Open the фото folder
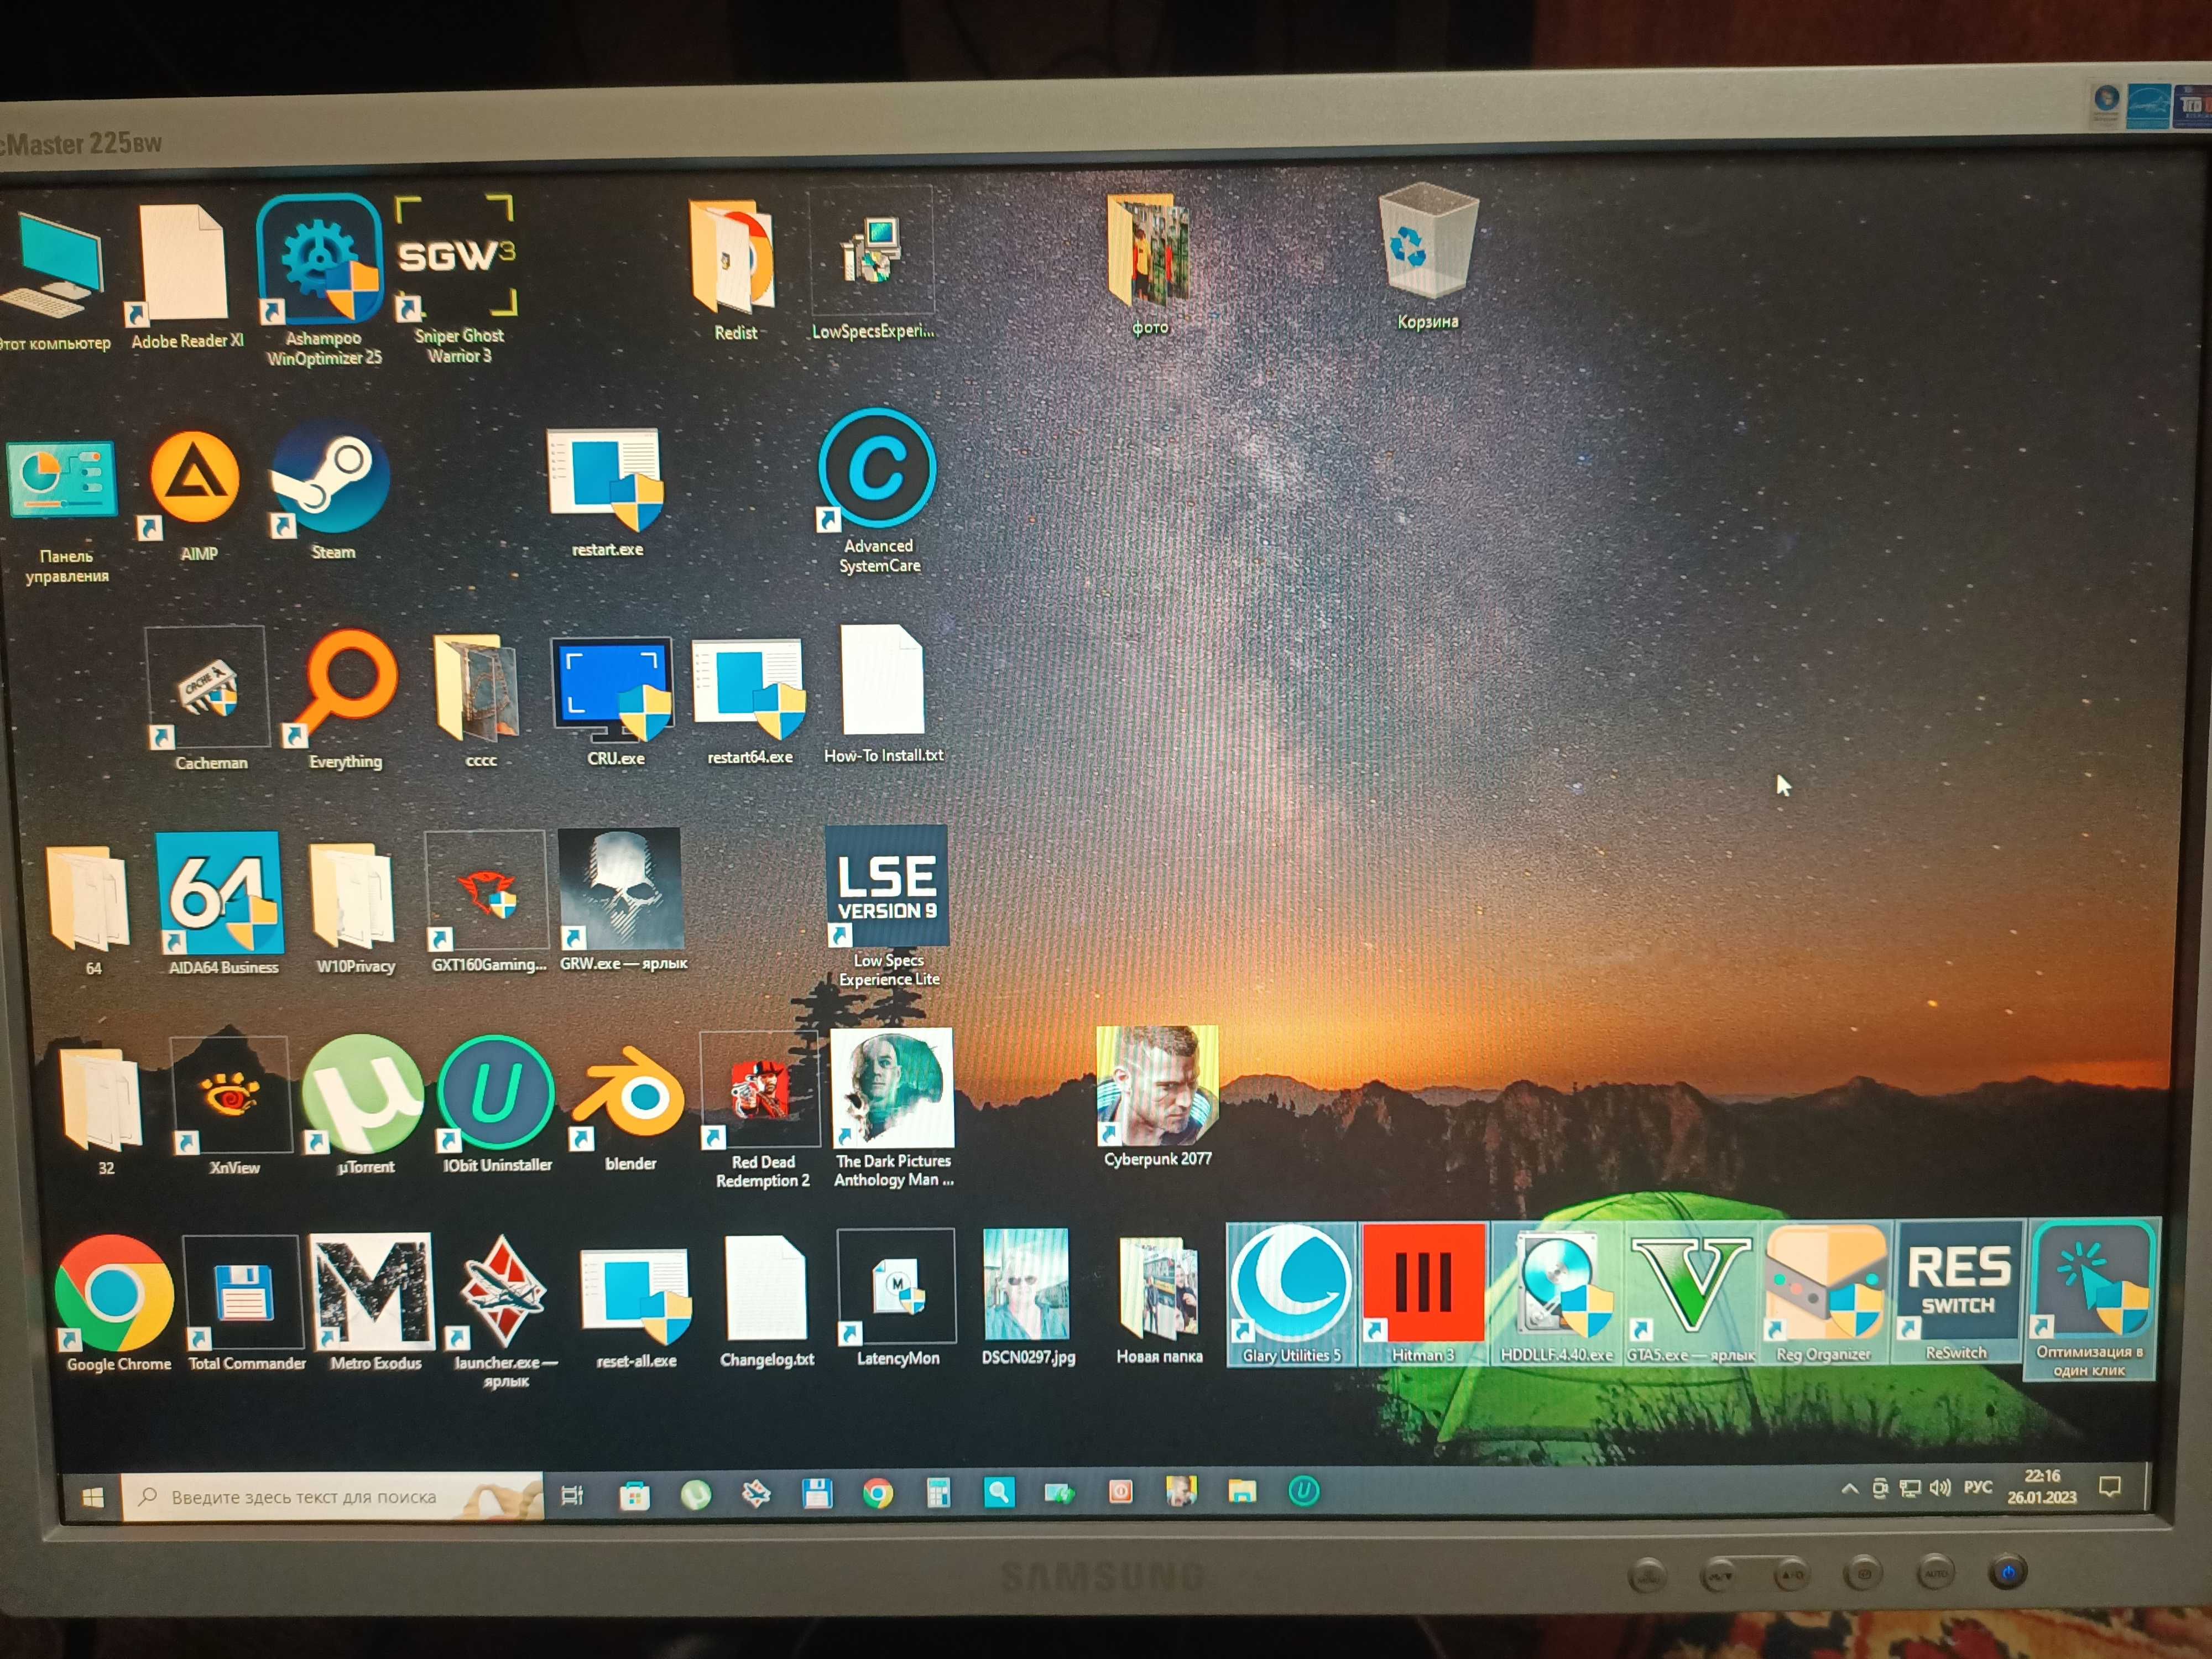The image size is (2212, 1659). tap(1149, 265)
